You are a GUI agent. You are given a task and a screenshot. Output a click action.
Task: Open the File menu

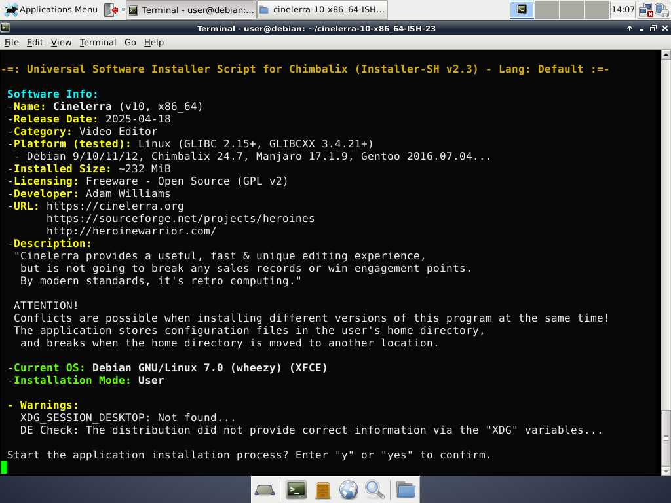(12, 43)
